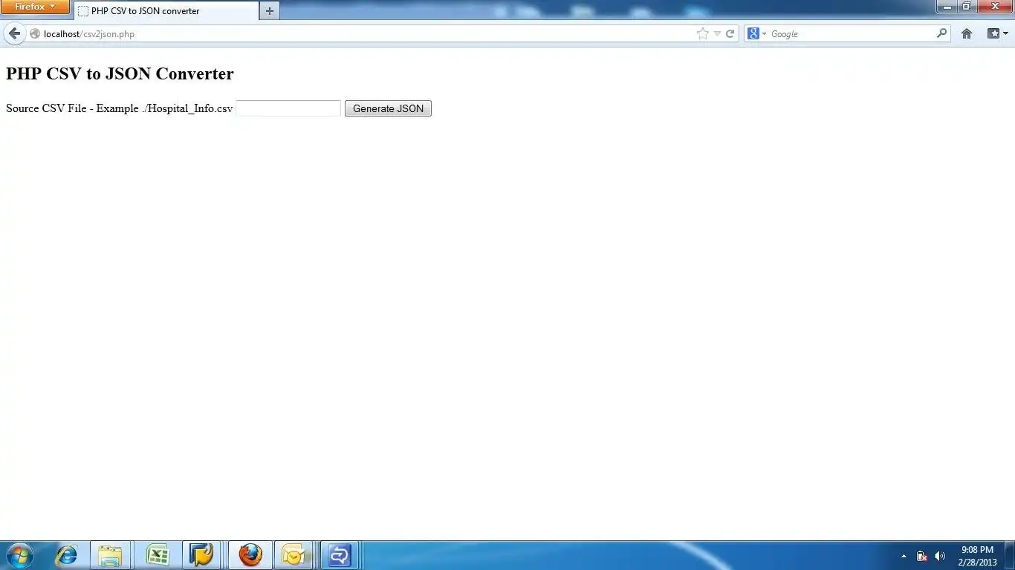Open the taskbar clock showing 9:08 PM
This screenshot has width=1015, height=570.
(977, 556)
